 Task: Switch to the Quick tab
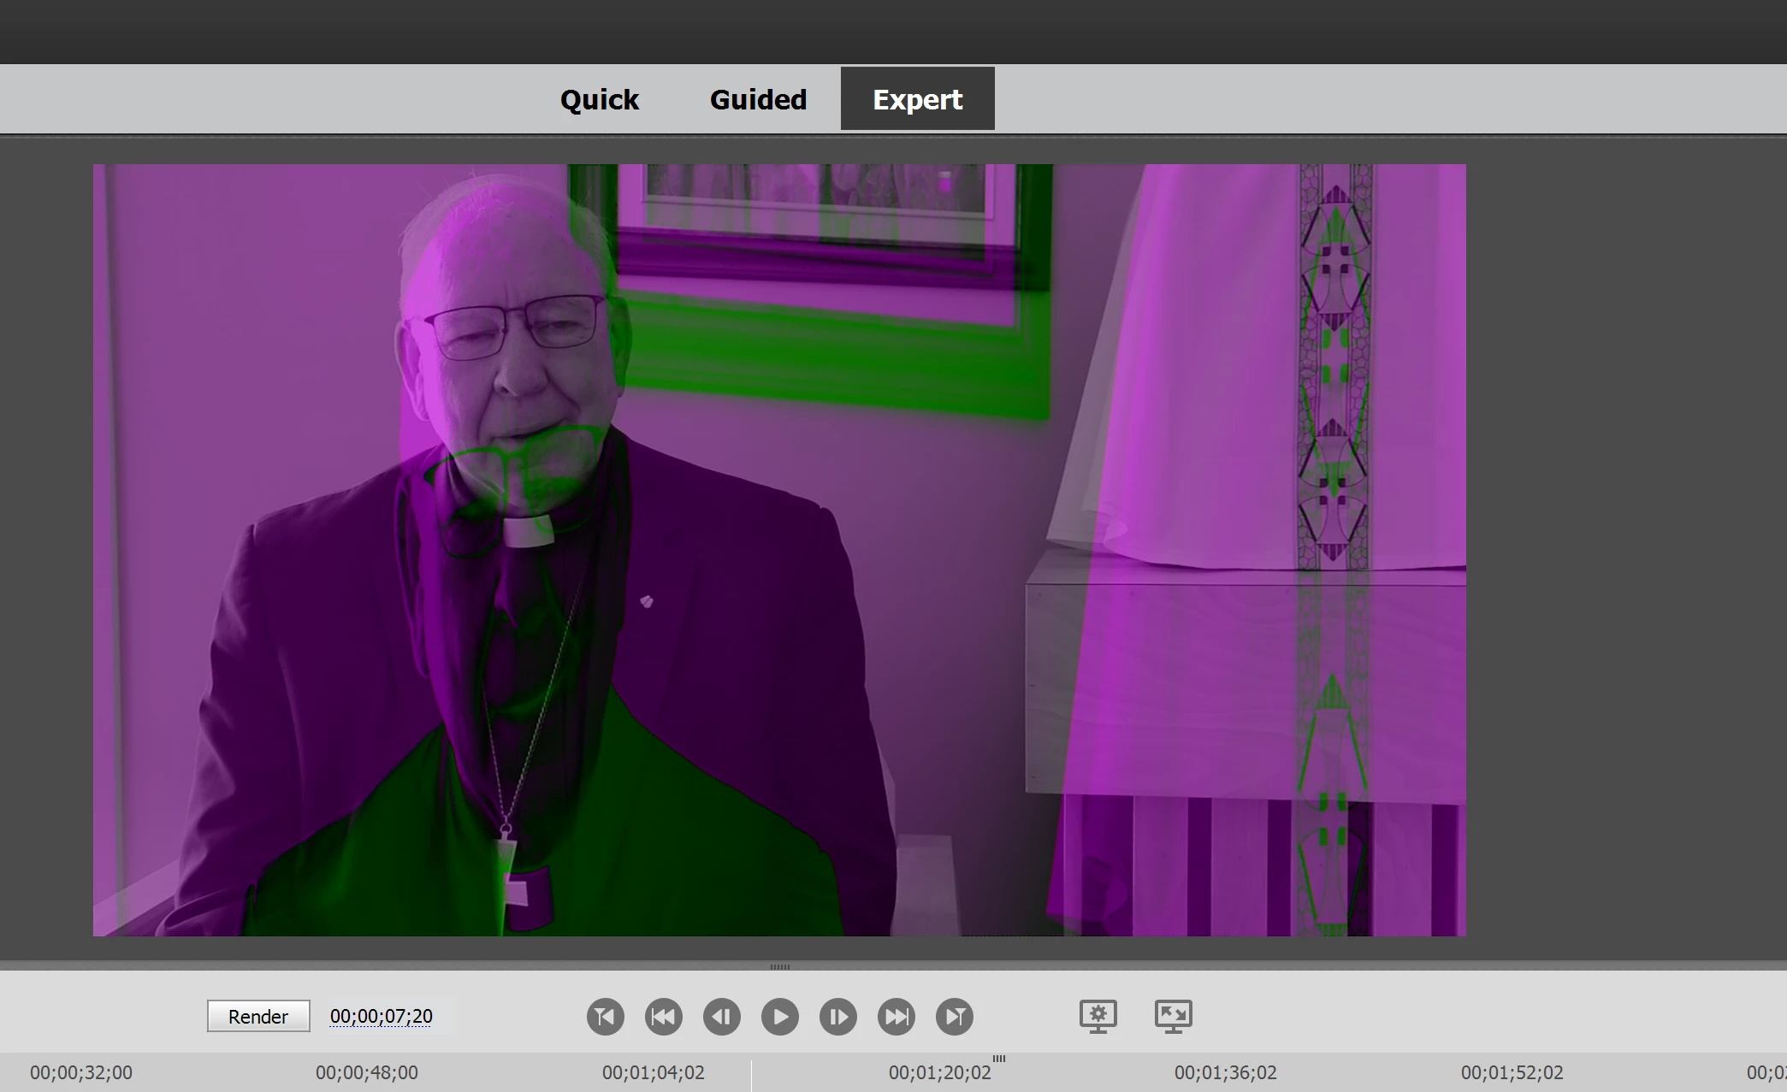(x=599, y=99)
